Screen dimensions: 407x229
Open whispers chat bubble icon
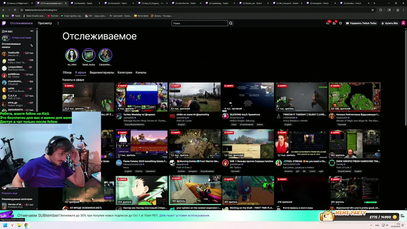point(341,23)
